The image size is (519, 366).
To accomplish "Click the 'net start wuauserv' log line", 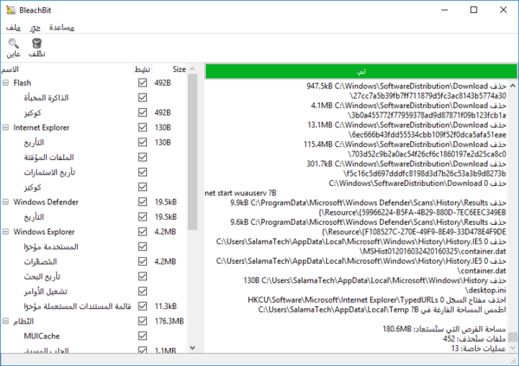I will pos(240,193).
